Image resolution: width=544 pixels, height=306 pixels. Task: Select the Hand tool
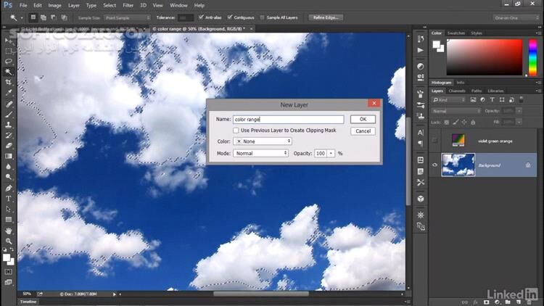point(9,230)
